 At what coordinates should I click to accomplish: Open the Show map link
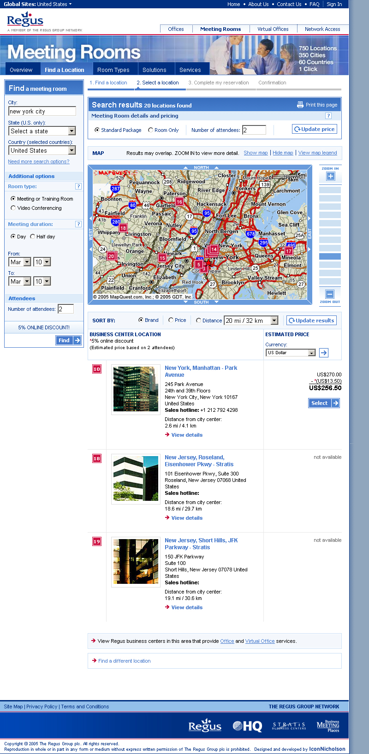point(256,153)
